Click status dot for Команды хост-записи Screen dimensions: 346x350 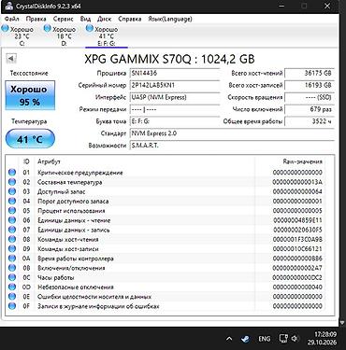tap(12, 249)
